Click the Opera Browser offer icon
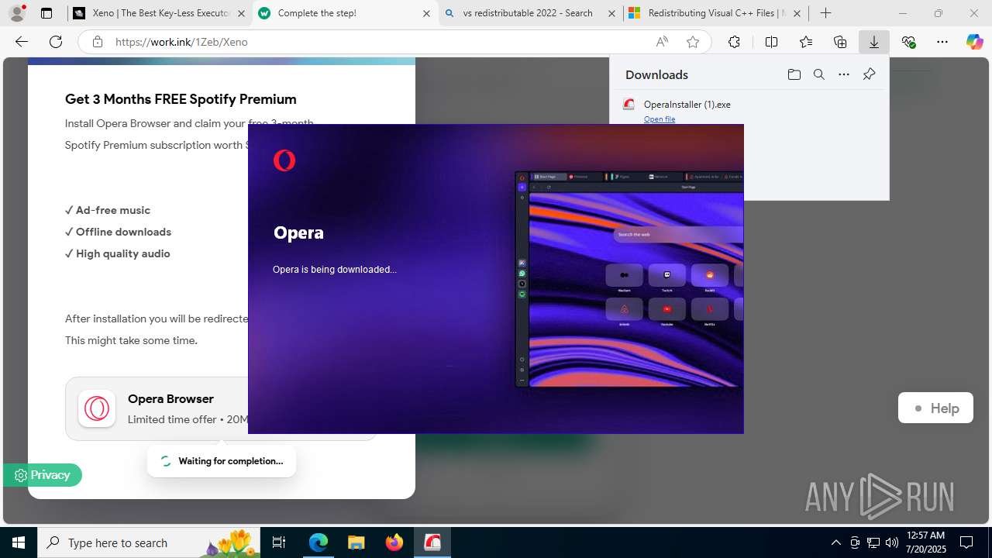The image size is (992, 558). pyautogui.click(x=97, y=408)
